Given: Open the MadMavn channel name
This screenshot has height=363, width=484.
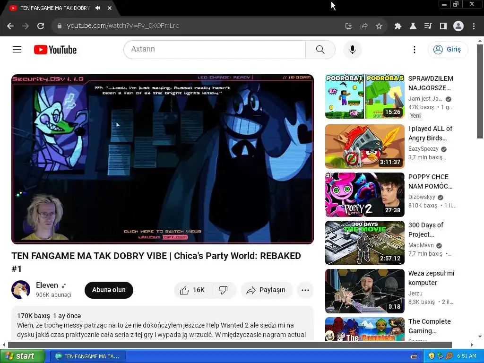Looking at the screenshot, I should coord(421,245).
